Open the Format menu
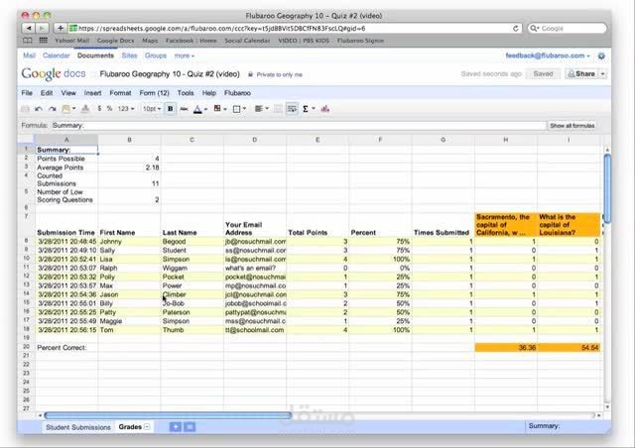Screen dimensions: 635x448 (x=120, y=93)
